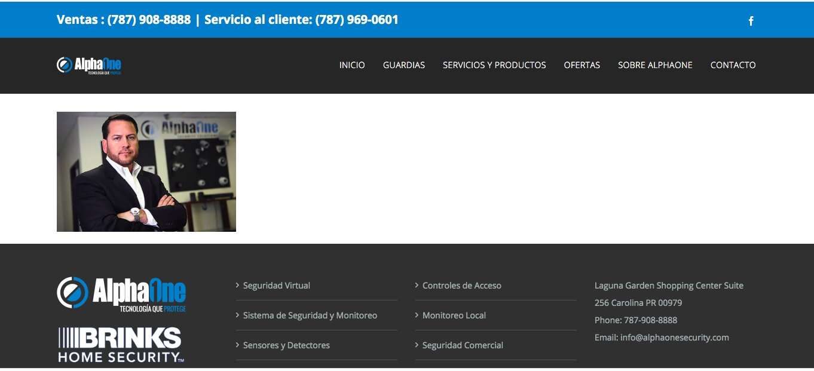814x371 pixels.
Task: Go to the GUARDIAS page
Action: click(x=404, y=65)
